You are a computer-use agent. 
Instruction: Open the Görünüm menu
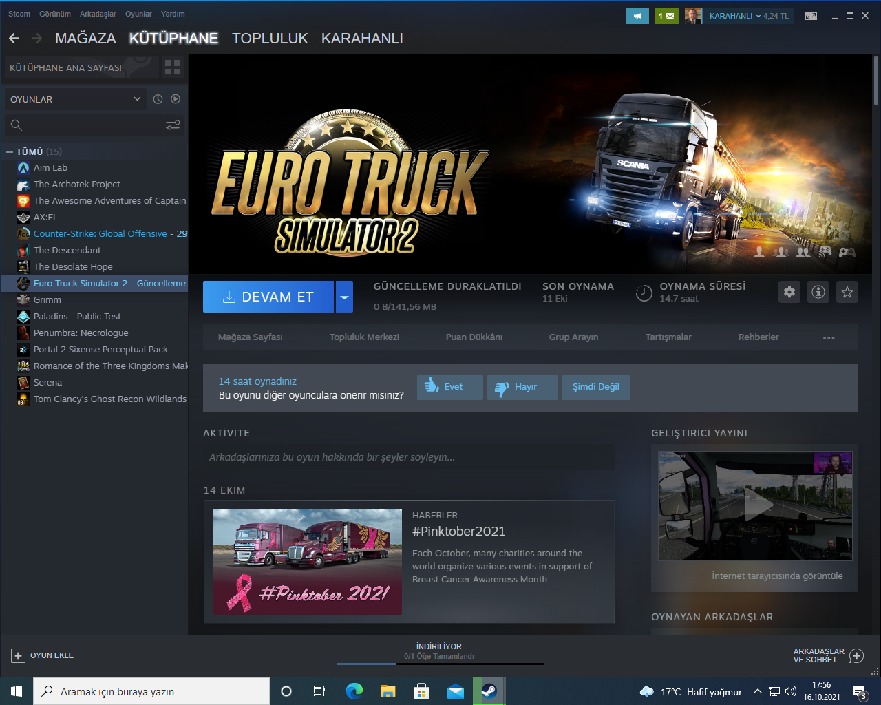55,14
